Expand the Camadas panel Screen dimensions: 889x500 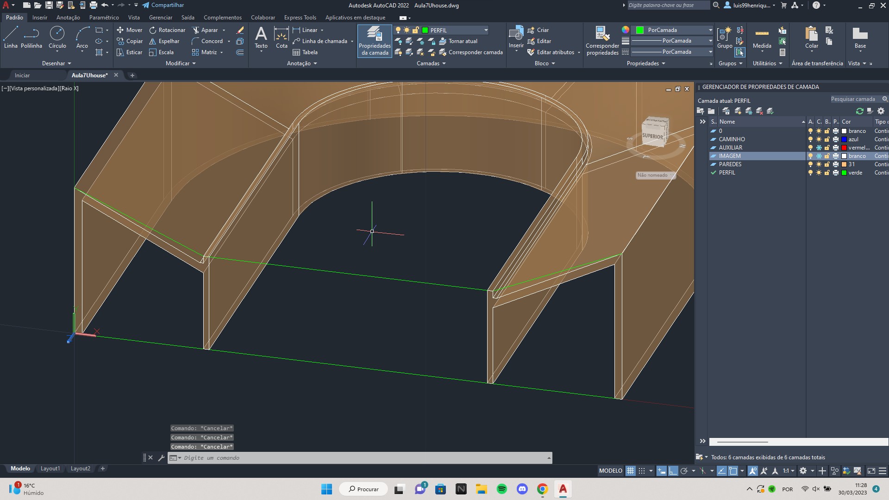click(431, 63)
